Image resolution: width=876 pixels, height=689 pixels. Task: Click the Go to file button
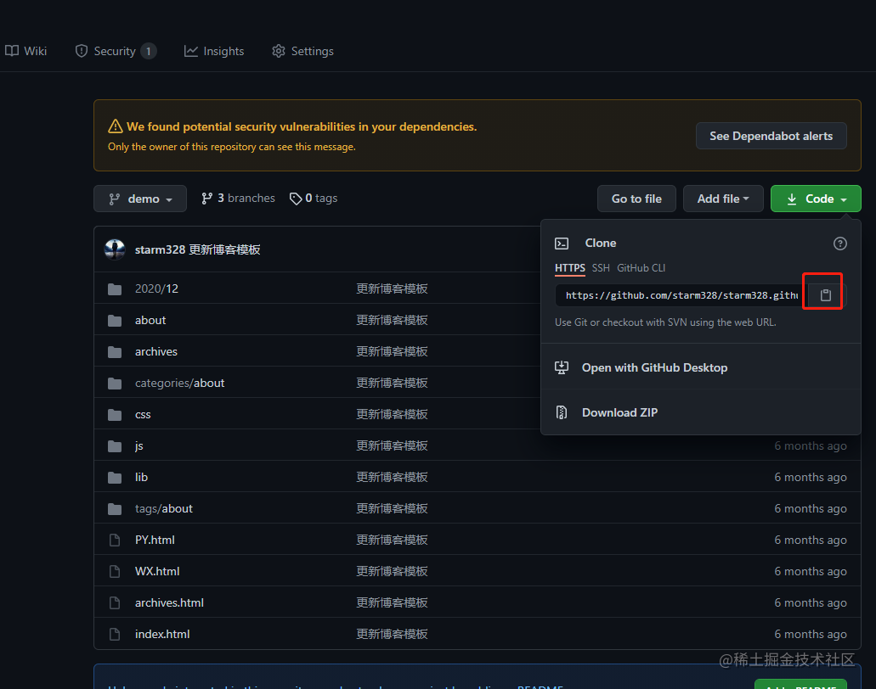click(636, 199)
